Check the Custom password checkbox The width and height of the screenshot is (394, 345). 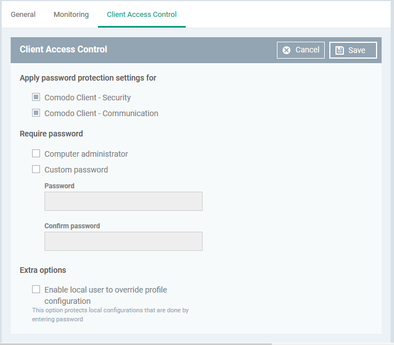tap(36, 169)
